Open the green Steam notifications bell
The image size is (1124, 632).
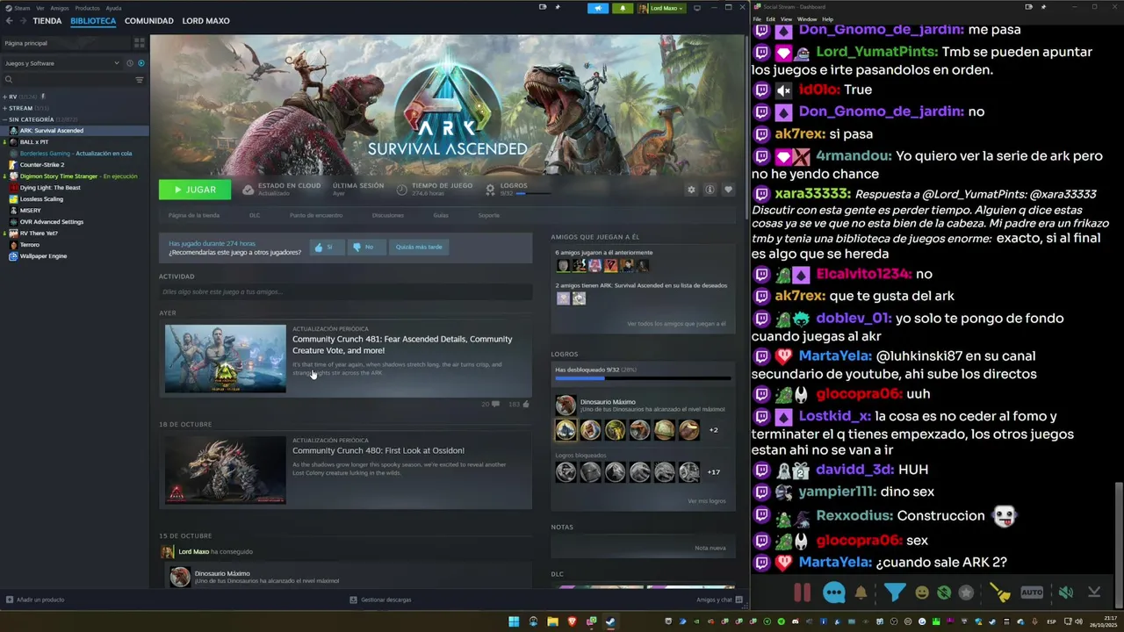623,8
